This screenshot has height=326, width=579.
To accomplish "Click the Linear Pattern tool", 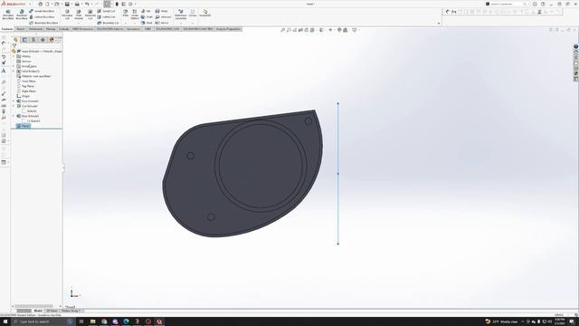I will (135, 14).
